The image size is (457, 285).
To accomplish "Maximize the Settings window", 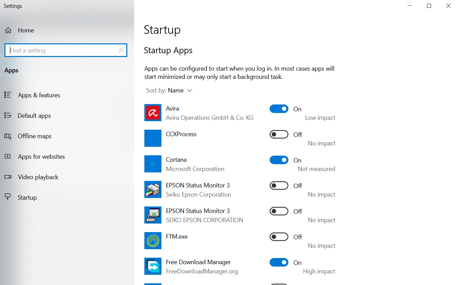I will (429, 6).
